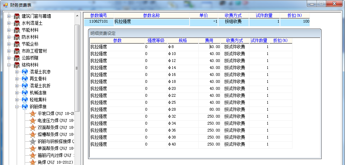
Task: Collapse the 结构材料 tree node
Action: [9, 65]
